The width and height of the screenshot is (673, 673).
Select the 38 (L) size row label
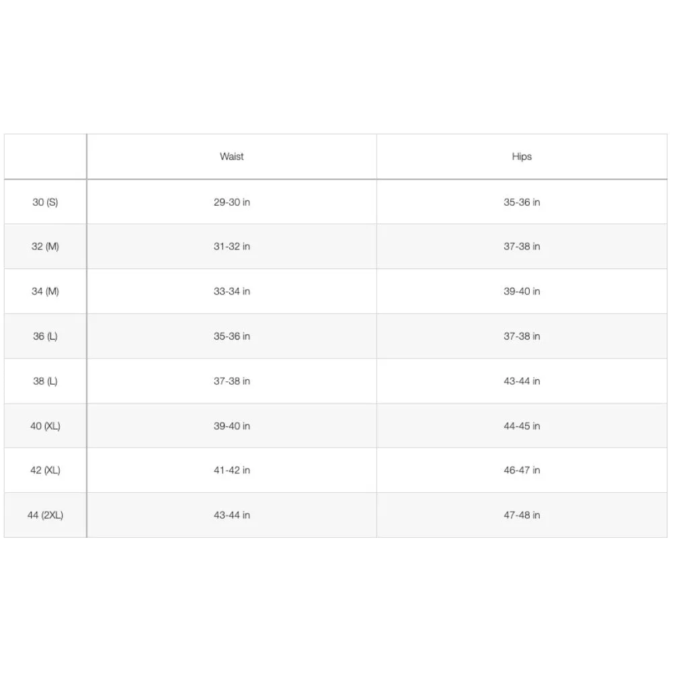pyautogui.click(x=45, y=381)
